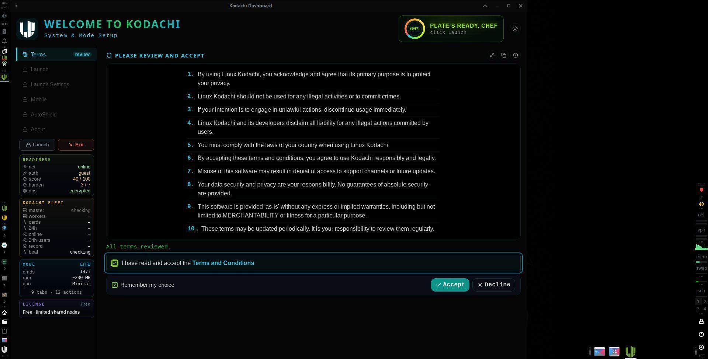Viewport: 708px width, 359px height.
Task: Expand the window title bar up-arrow
Action: pyautogui.click(x=485, y=6)
